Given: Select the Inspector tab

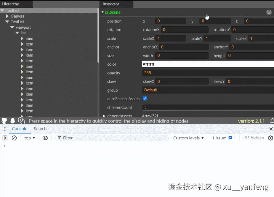Looking at the screenshot, I should pyautogui.click(x=111, y=4).
